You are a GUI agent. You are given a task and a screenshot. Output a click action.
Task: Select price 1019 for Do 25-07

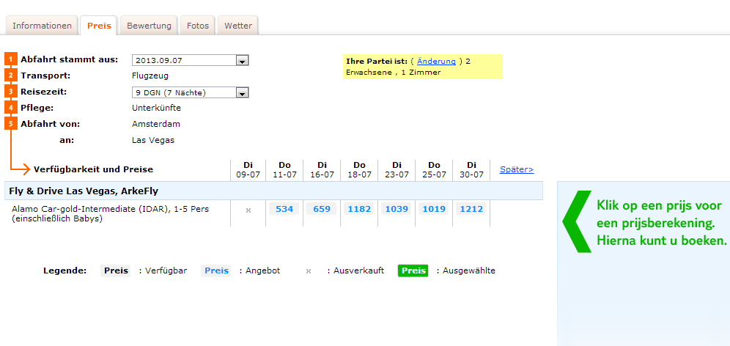[x=434, y=210]
